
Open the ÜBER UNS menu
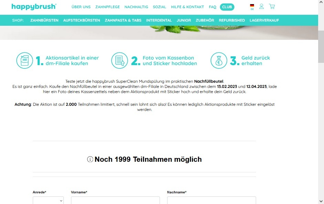click(81, 7)
